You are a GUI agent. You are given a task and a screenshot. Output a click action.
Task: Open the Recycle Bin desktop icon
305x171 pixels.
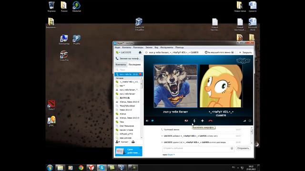[51, 7]
